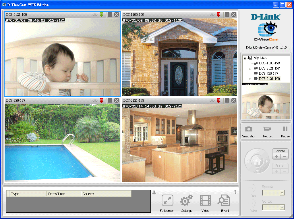Click the alarm bell icon

(154, 193)
